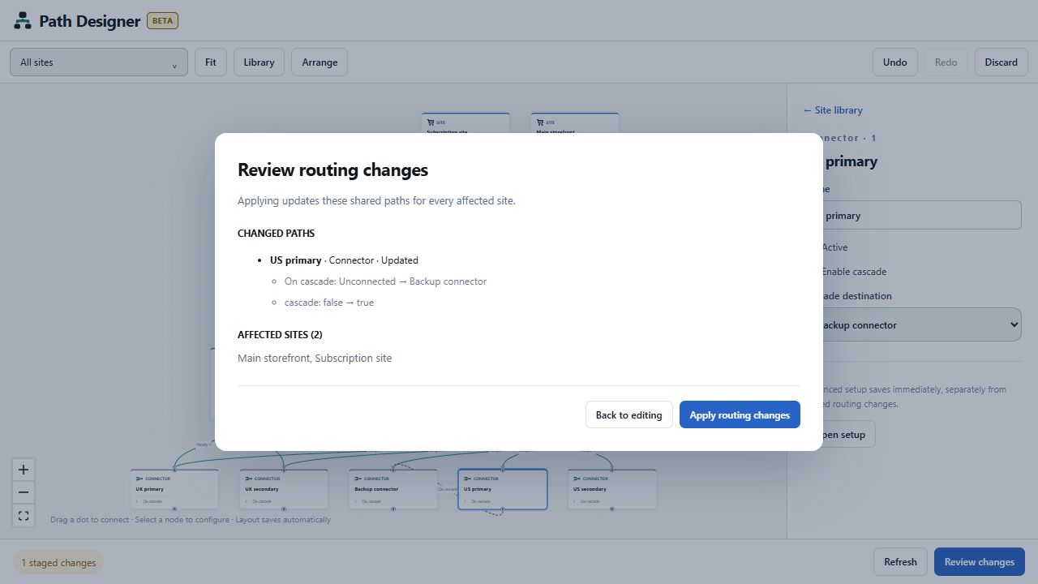
Task: Click the Review changes button
Action: click(980, 562)
